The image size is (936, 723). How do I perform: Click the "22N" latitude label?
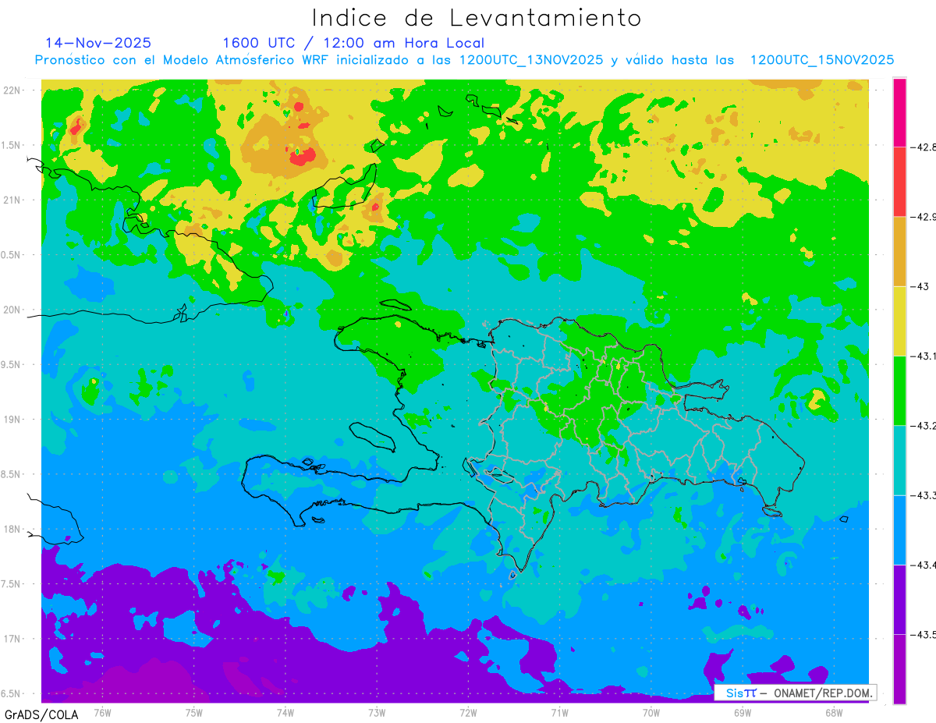(x=12, y=90)
